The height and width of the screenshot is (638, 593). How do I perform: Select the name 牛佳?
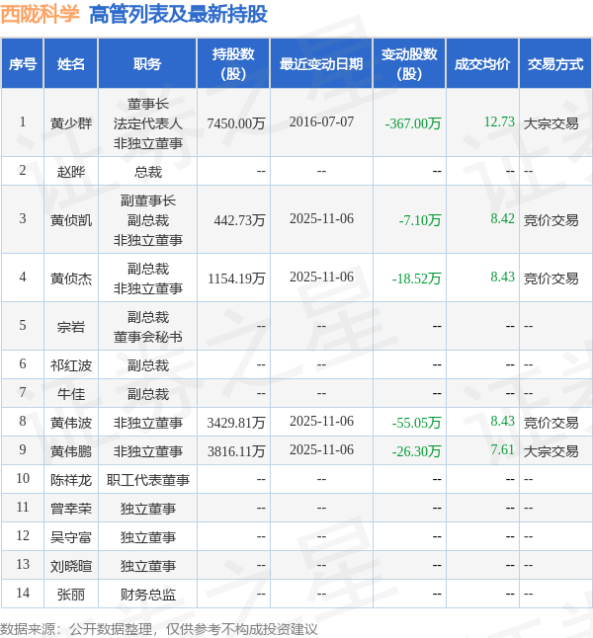[x=71, y=394]
